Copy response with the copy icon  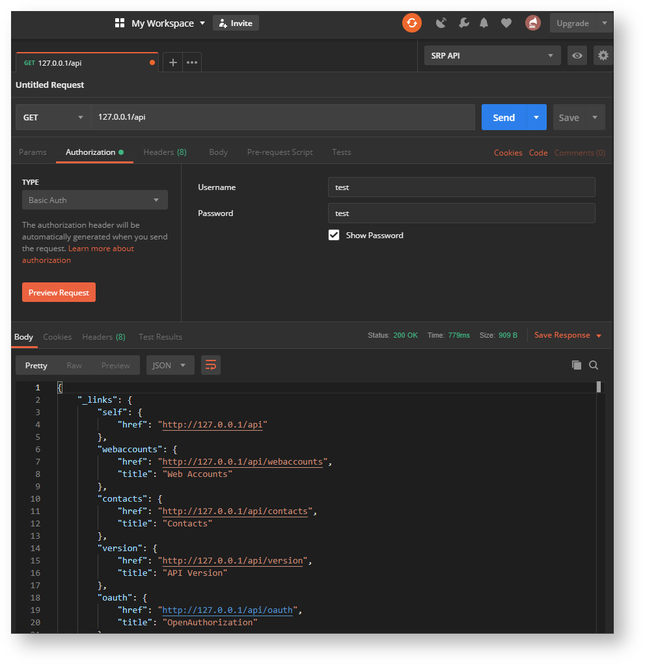tap(576, 365)
